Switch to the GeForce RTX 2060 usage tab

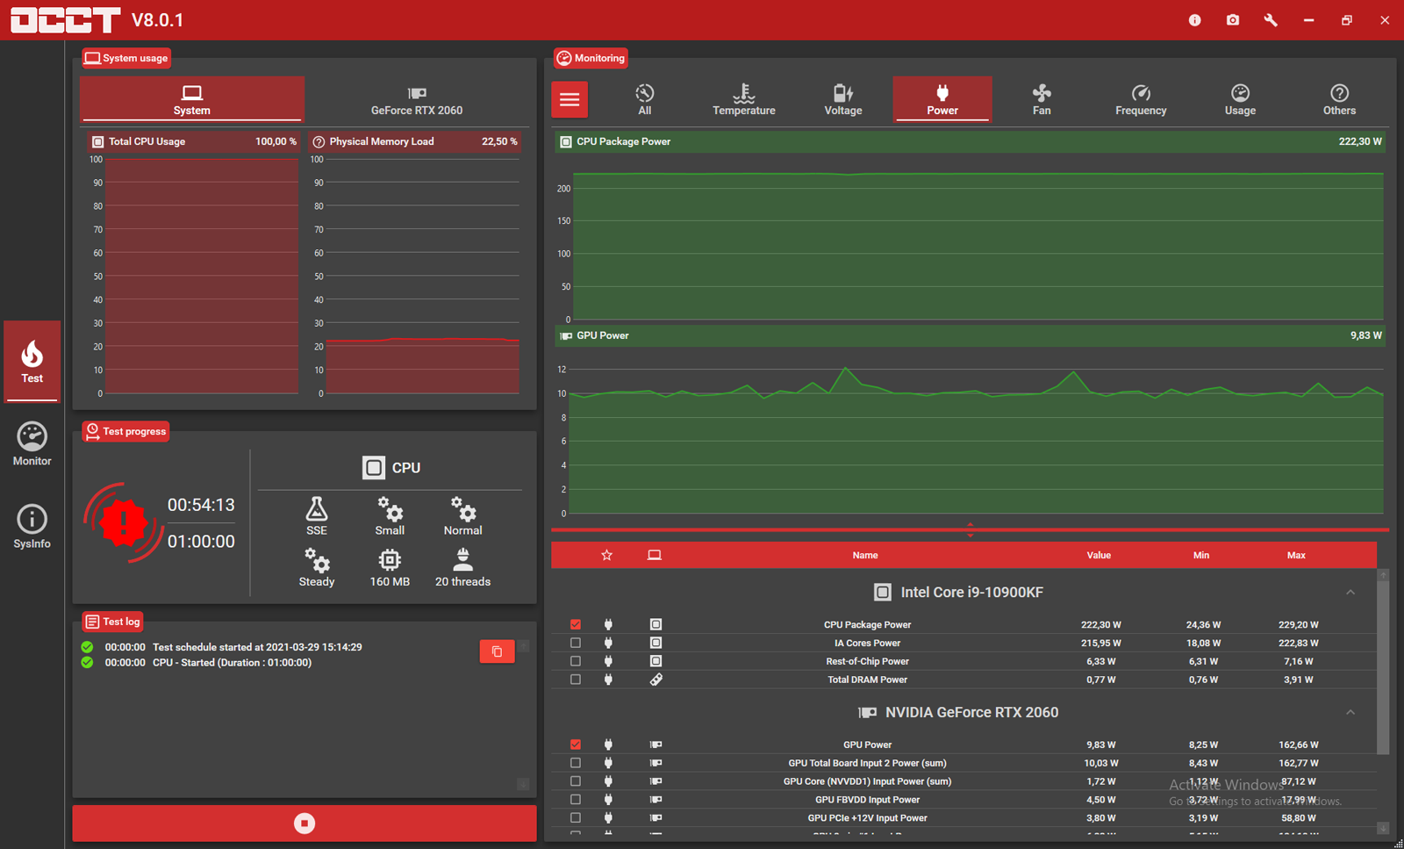[x=417, y=99]
